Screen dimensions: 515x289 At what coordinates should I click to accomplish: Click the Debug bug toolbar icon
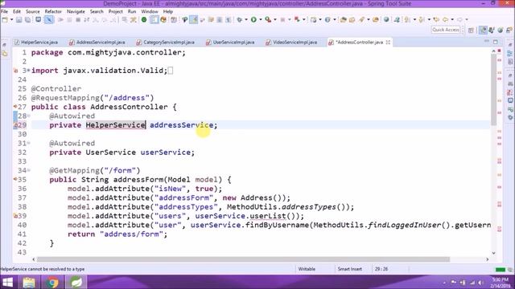tap(240, 19)
